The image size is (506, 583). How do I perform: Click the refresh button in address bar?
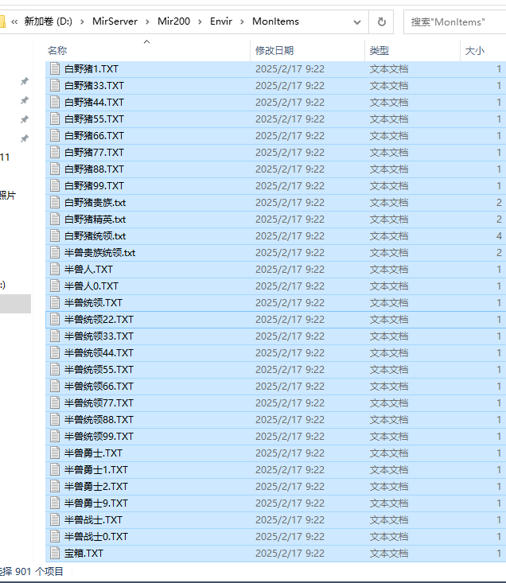coord(381,22)
